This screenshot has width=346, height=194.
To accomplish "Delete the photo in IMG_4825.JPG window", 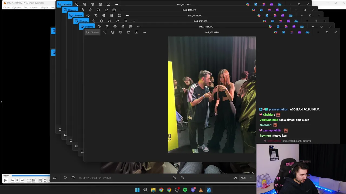I will click(x=113, y=32).
